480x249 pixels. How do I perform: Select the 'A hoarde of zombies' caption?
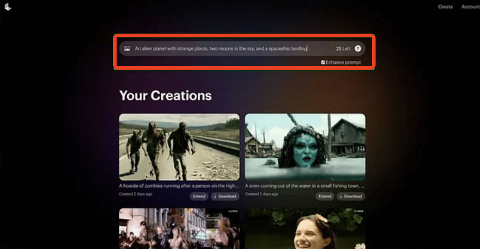click(179, 186)
